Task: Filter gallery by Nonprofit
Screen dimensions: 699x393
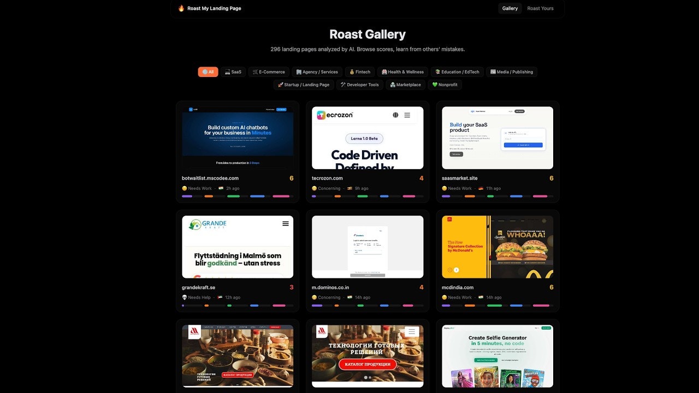Action: pos(445,85)
